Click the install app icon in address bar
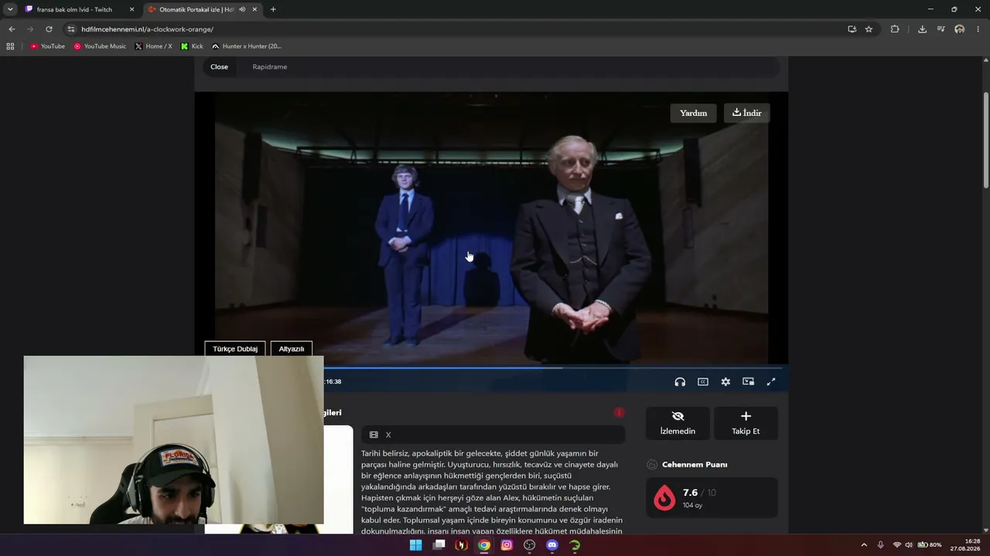This screenshot has width=990, height=556. point(852,29)
